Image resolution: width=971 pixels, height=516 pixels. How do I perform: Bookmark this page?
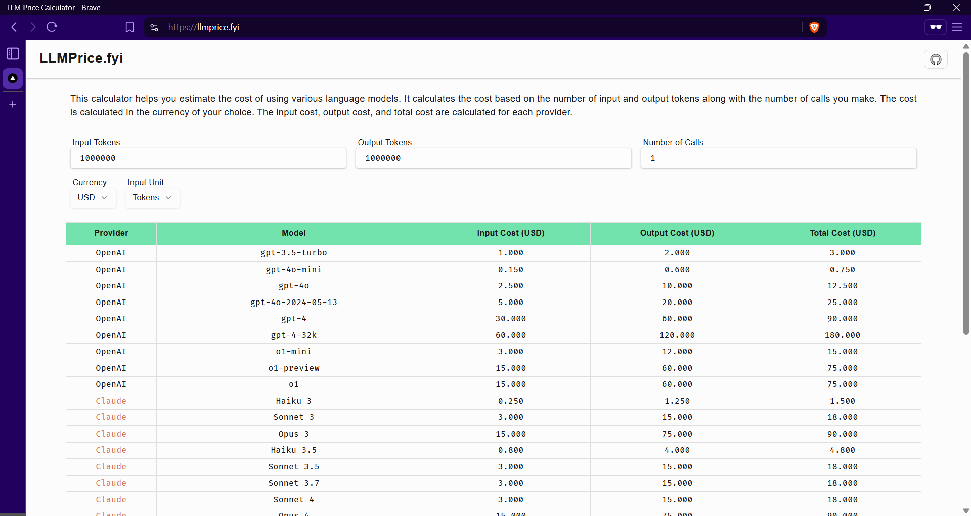[129, 27]
